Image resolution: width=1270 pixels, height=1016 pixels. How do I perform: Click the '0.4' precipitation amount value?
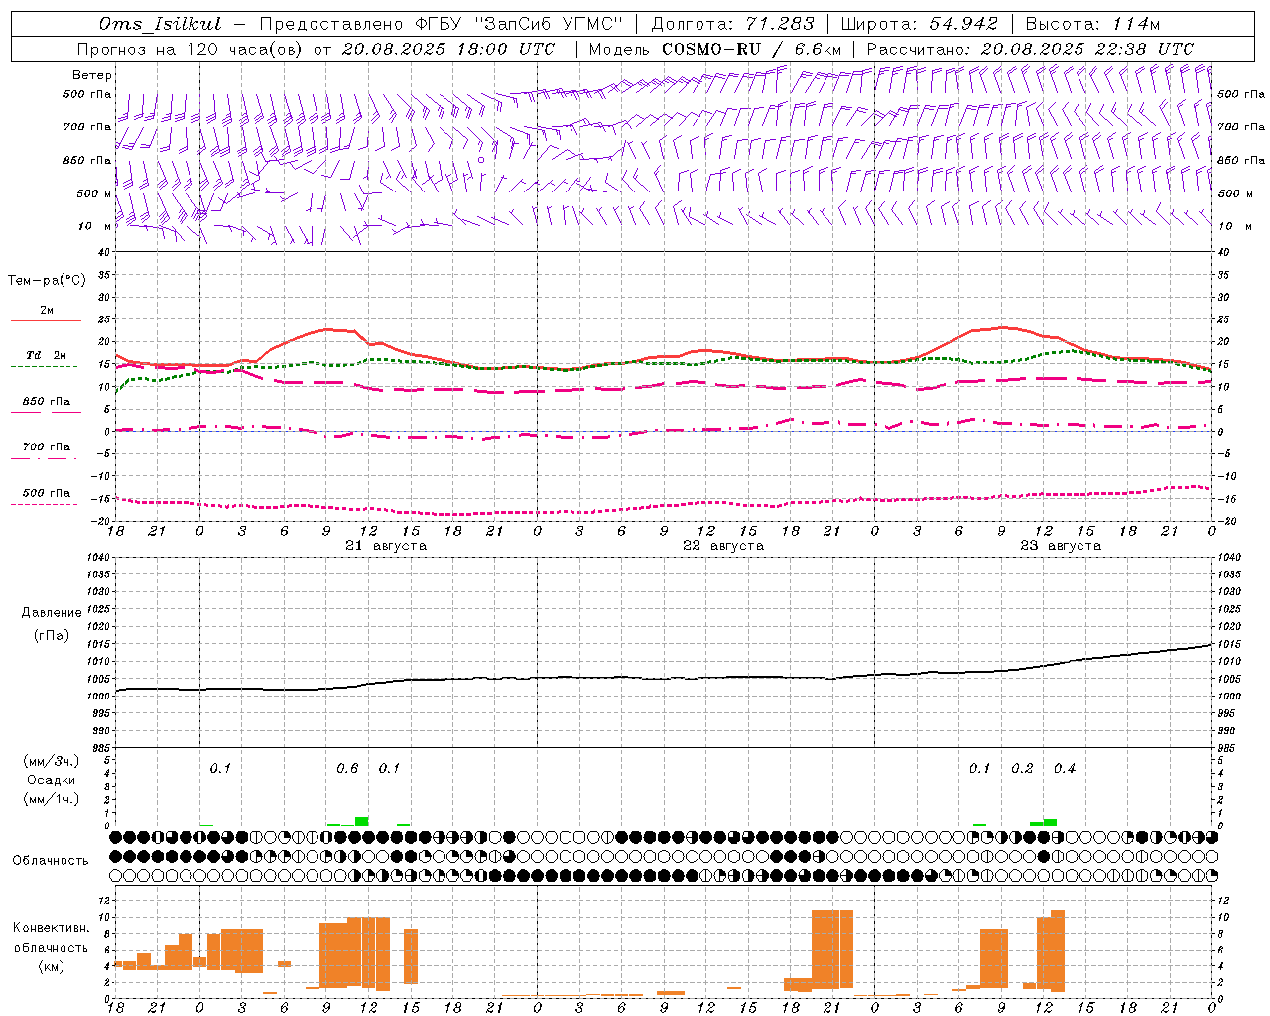coord(1065,769)
